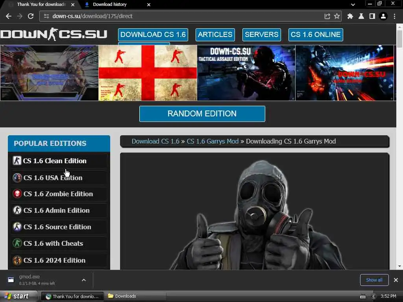Close the downloads bar

[396, 280]
